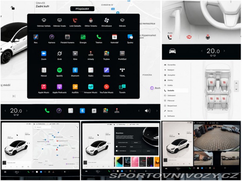Toggle Levé Sedadlo seat heating
The height and width of the screenshot is (181, 242).
pos(75,20)
